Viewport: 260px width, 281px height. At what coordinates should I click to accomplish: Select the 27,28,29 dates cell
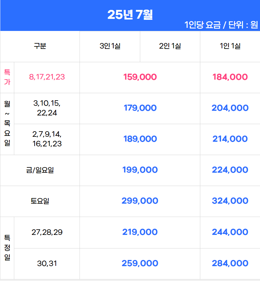point(47,232)
